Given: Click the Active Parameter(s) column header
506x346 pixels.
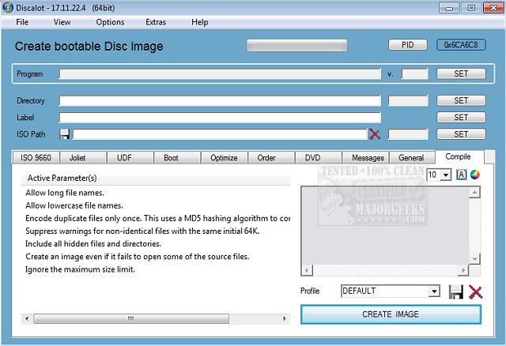Looking at the screenshot, I should tap(156, 179).
